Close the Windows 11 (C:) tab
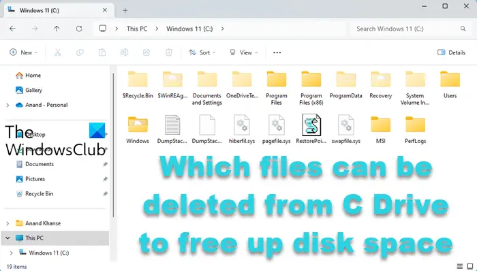 [x=105, y=10]
